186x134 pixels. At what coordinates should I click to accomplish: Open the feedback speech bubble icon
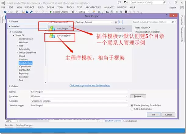pos(119,2)
